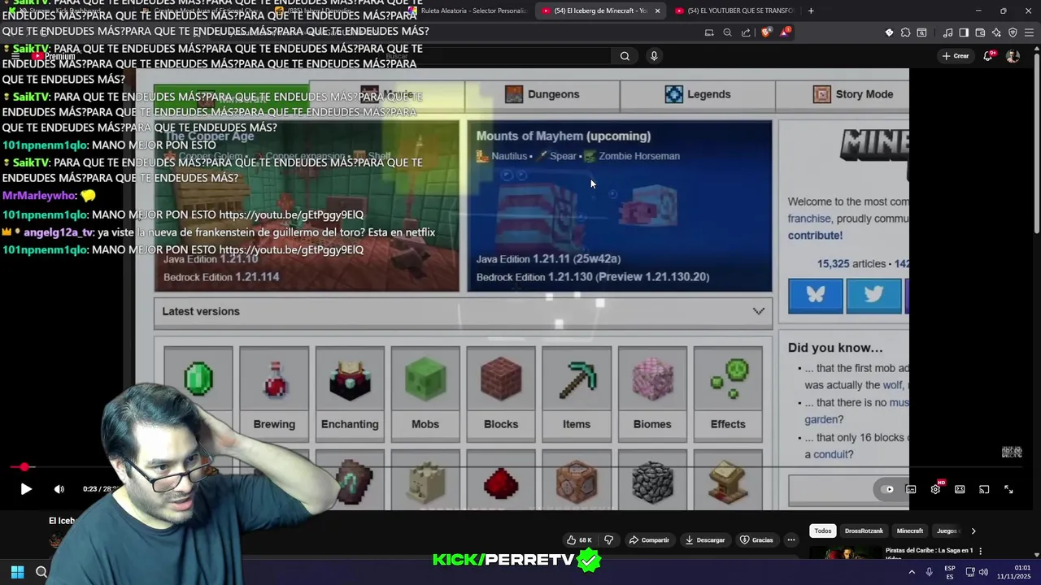This screenshot has width=1041, height=585.
Task: Show more filter chips with arrow
Action: click(973, 531)
